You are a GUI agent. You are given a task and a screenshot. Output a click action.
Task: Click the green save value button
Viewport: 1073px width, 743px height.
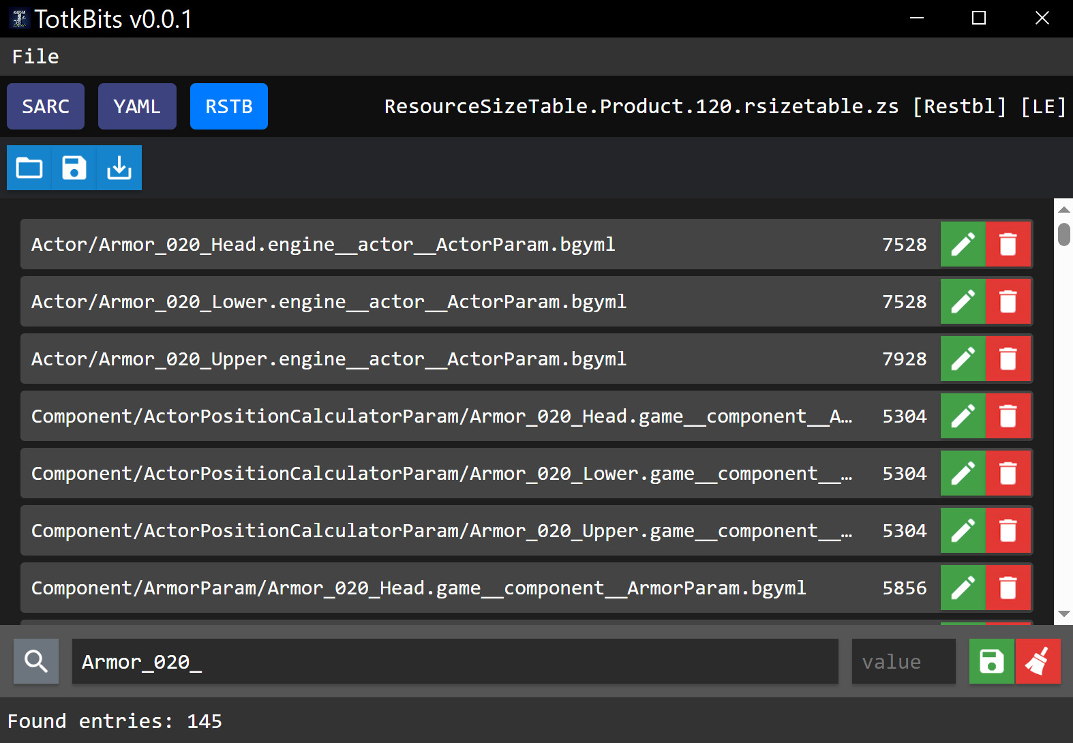[x=992, y=661]
